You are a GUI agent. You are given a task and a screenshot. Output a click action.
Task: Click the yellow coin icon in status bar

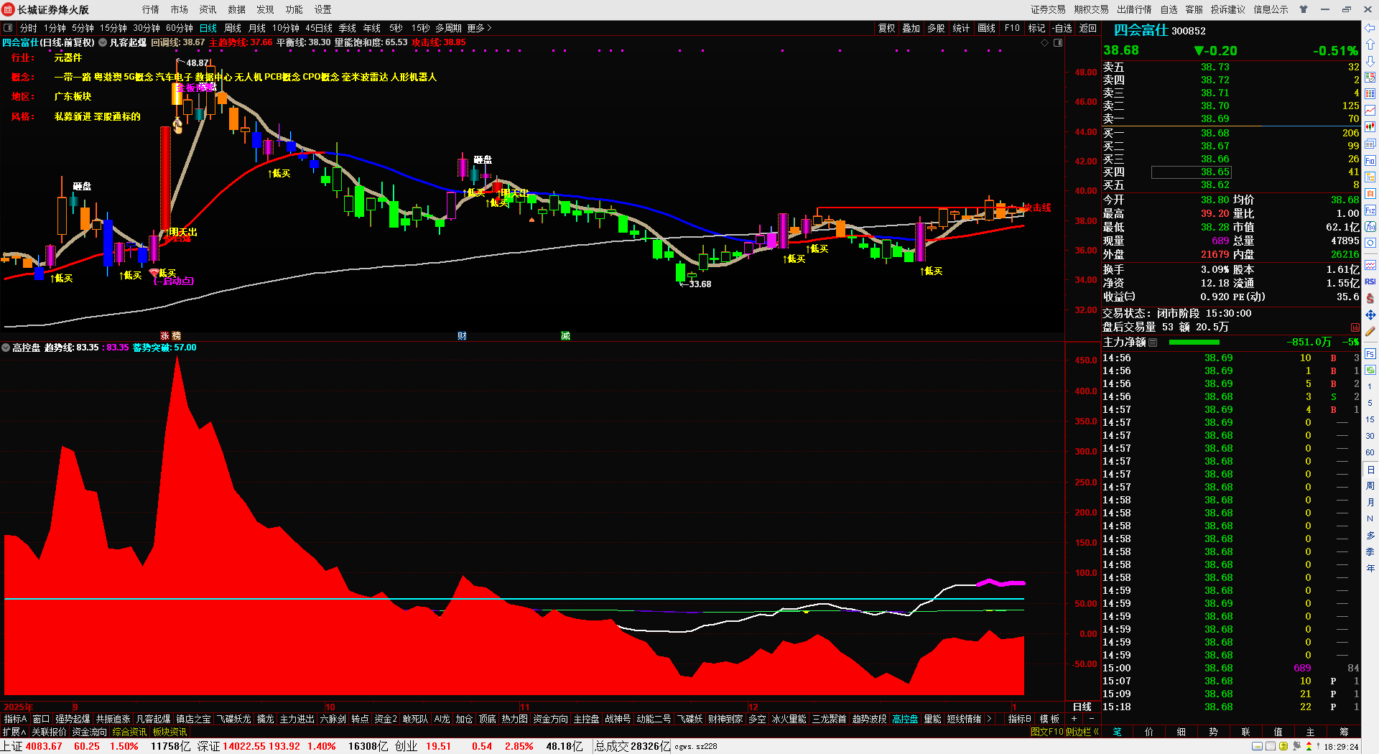click(x=1283, y=747)
